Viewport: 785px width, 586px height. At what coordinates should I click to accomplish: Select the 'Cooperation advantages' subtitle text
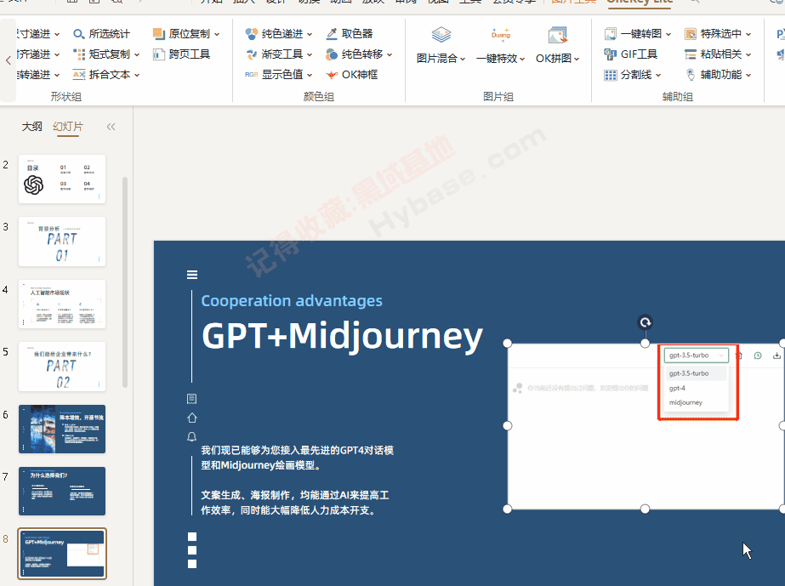pyautogui.click(x=292, y=300)
